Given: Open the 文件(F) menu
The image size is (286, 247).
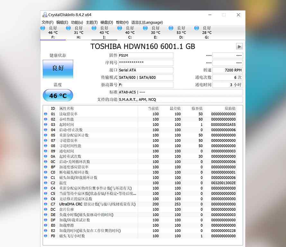Looking at the screenshot, I should tap(48, 22).
